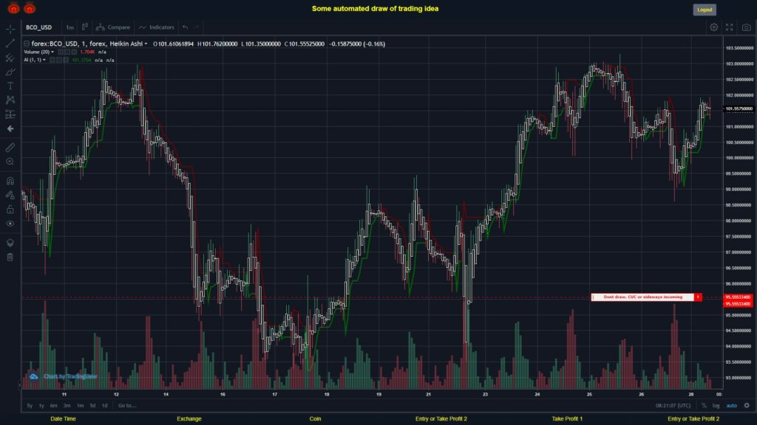This screenshot has height=425, width=757.
Task: Open the Volume (20) indicator dropdown
Action: (x=52, y=52)
